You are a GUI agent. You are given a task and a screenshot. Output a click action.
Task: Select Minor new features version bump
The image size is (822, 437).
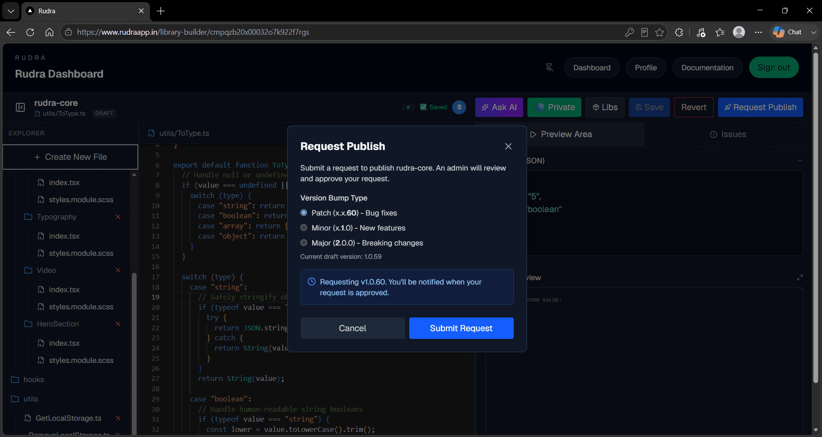click(304, 228)
